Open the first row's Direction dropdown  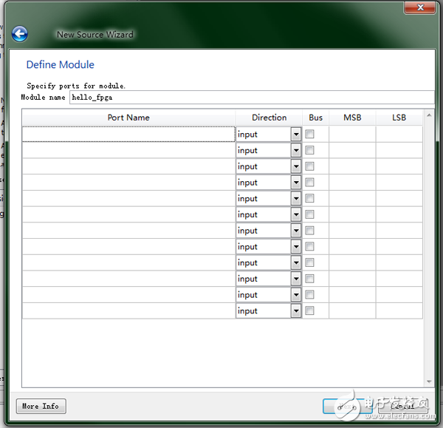tap(296, 135)
